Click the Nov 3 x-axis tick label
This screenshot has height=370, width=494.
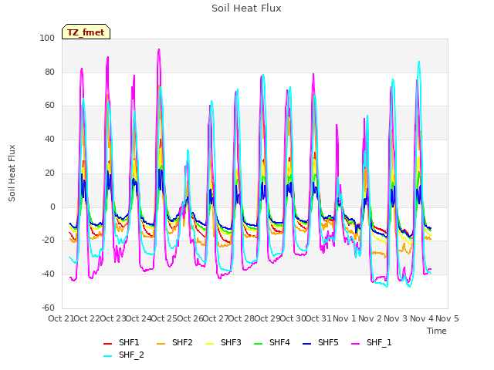[x=396, y=318]
